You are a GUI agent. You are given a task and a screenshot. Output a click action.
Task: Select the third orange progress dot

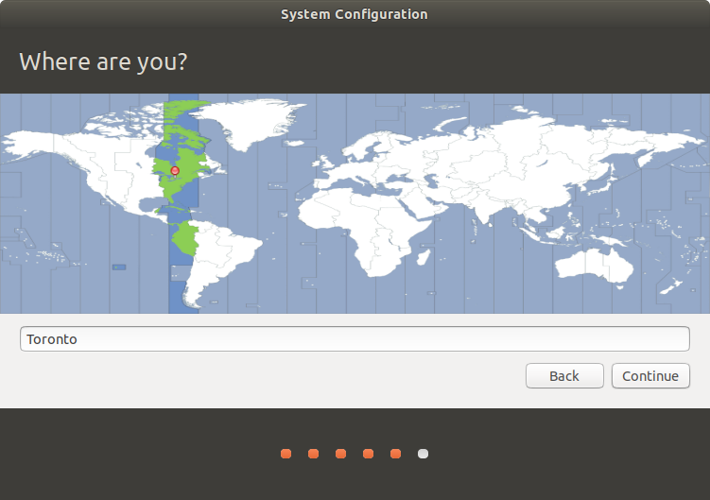pyautogui.click(x=340, y=454)
